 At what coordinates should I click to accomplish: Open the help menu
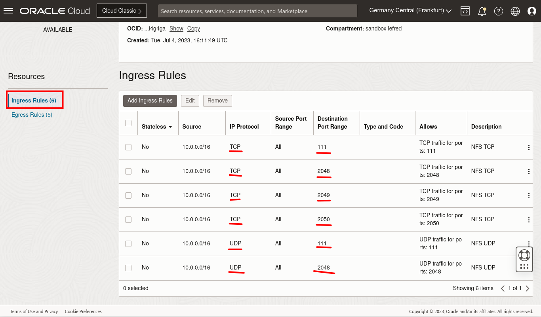pos(499,11)
